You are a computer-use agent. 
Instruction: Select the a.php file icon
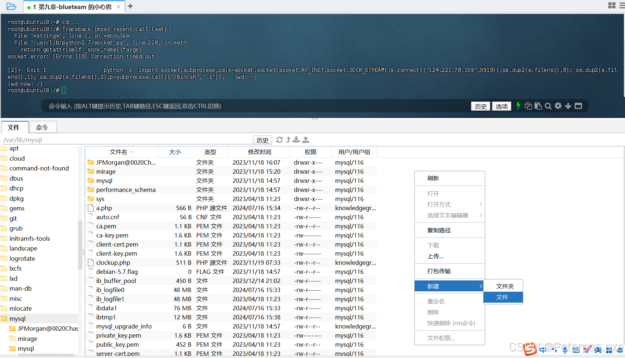[x=91, y=208]
